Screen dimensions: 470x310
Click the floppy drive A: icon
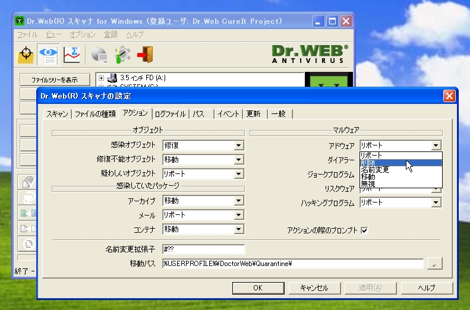point(112,78)
